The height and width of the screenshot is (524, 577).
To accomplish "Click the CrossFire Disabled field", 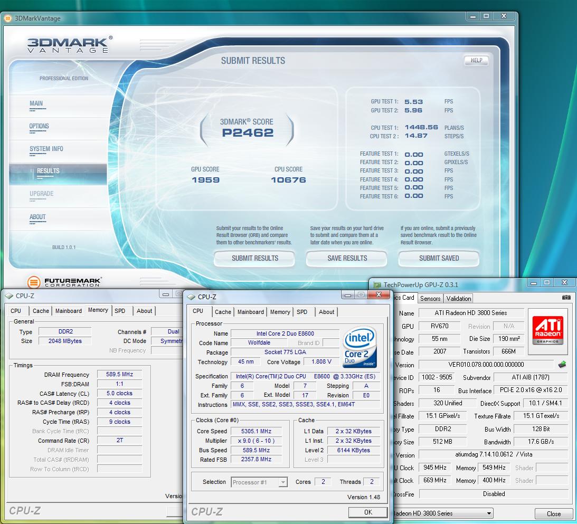I will click(494, 494).
